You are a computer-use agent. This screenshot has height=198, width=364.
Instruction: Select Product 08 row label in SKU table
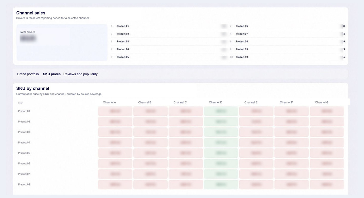click(24, 185)
